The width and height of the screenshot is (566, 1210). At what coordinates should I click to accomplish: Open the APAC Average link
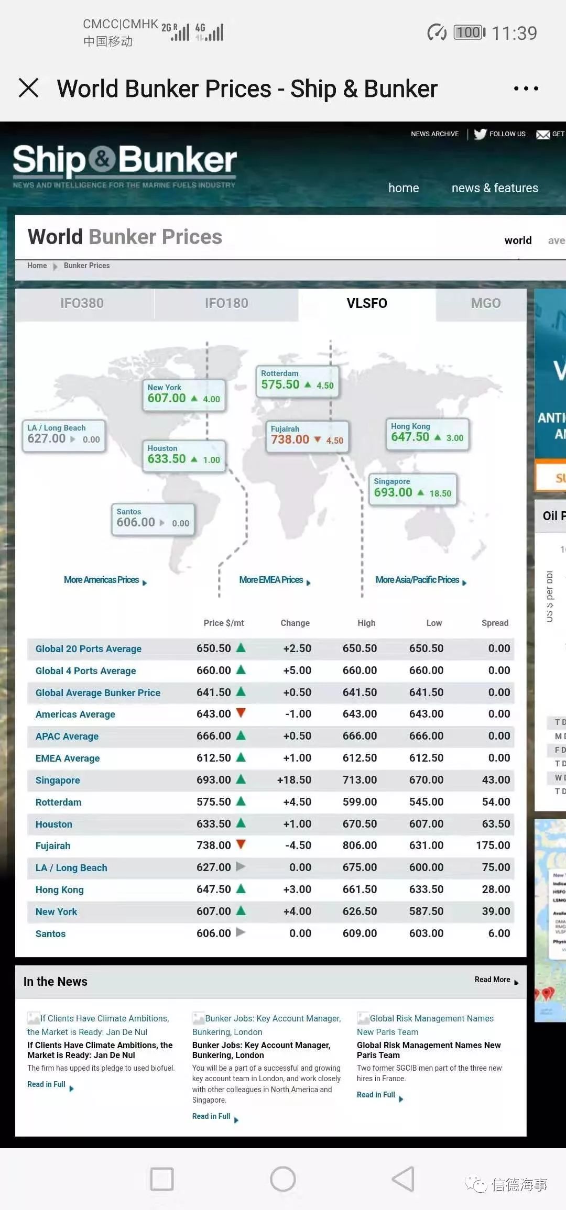tap(67, 736)
